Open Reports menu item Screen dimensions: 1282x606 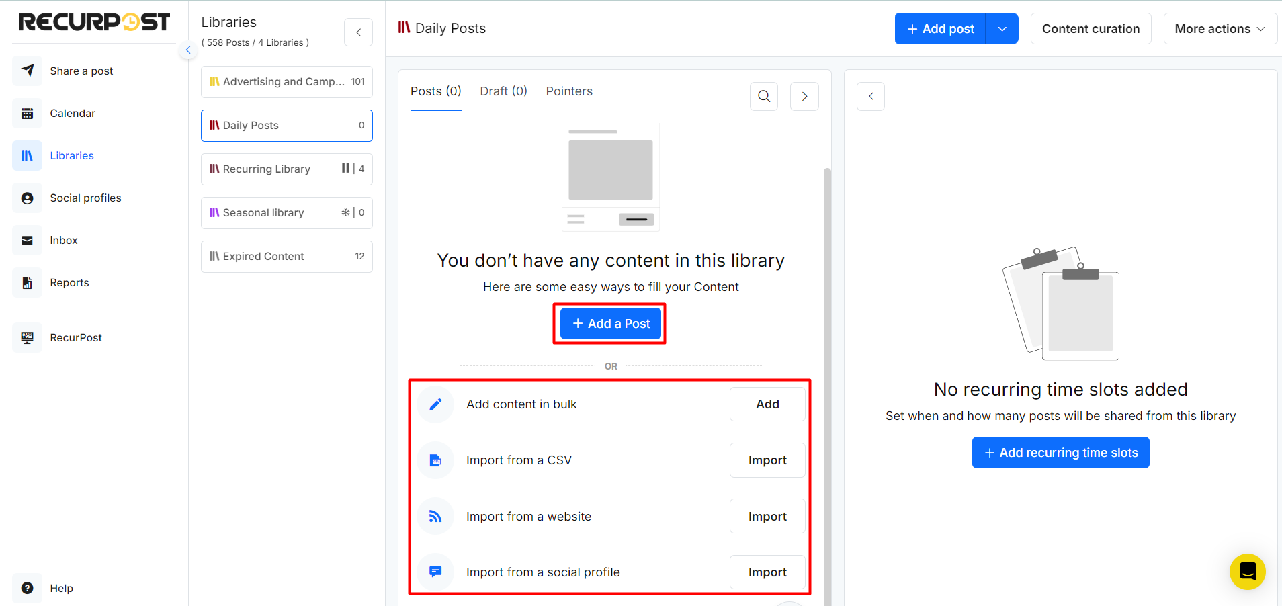coord(69,282)
